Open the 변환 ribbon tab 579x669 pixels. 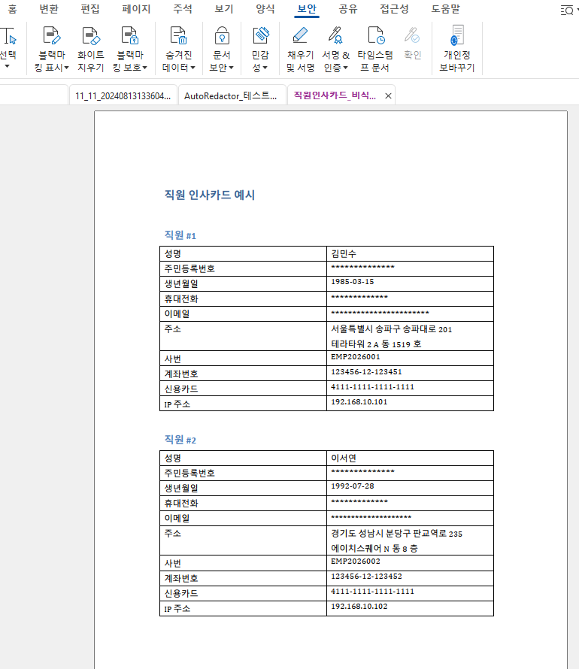(49, 9)
